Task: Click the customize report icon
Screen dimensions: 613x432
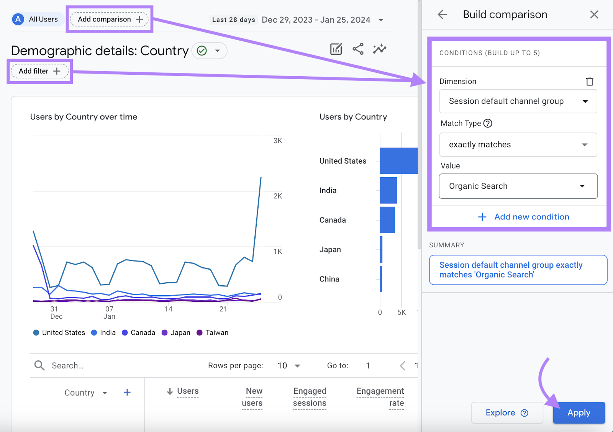Action: 336,49
